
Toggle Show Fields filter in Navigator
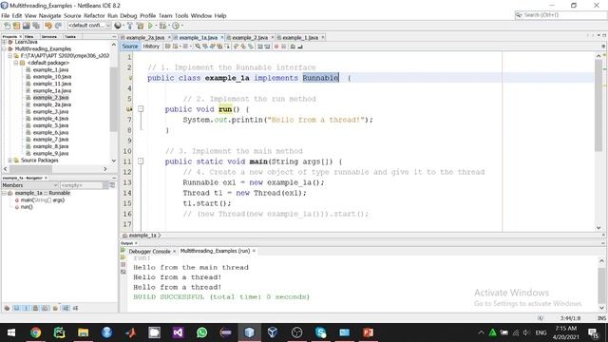pyautogui.click(x=16, y=308)
